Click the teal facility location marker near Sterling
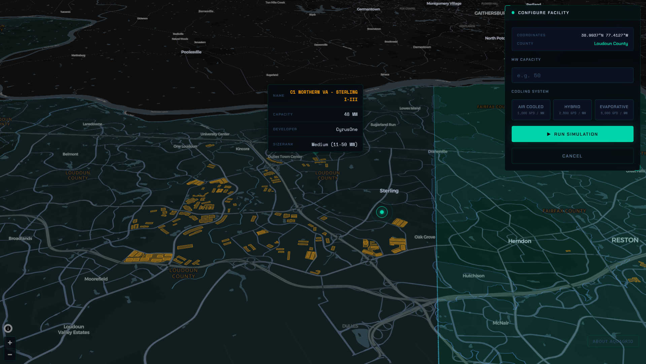 coord(382,212)
